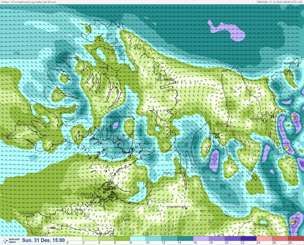
Task: Click the Steingrímsfjarðarheiði place label
Action: (x=120, y=117)
